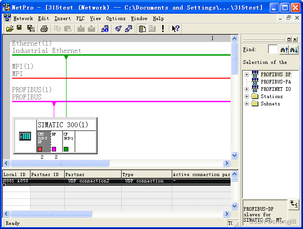This screenshot has height=229, width=303.
Task: Expand the Stations folder node
Action: pos(247,97)
